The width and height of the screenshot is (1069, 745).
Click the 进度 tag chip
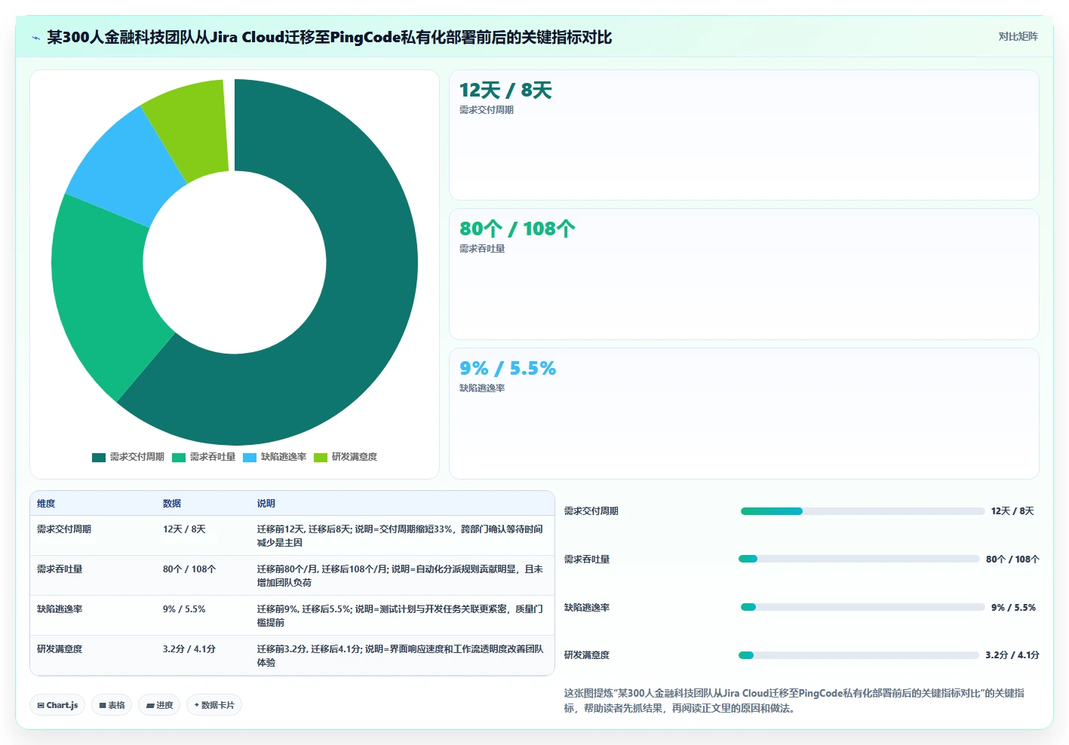pyautogui.click(x=159, y=705)
